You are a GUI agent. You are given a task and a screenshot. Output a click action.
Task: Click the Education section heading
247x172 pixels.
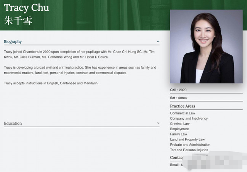13,123
